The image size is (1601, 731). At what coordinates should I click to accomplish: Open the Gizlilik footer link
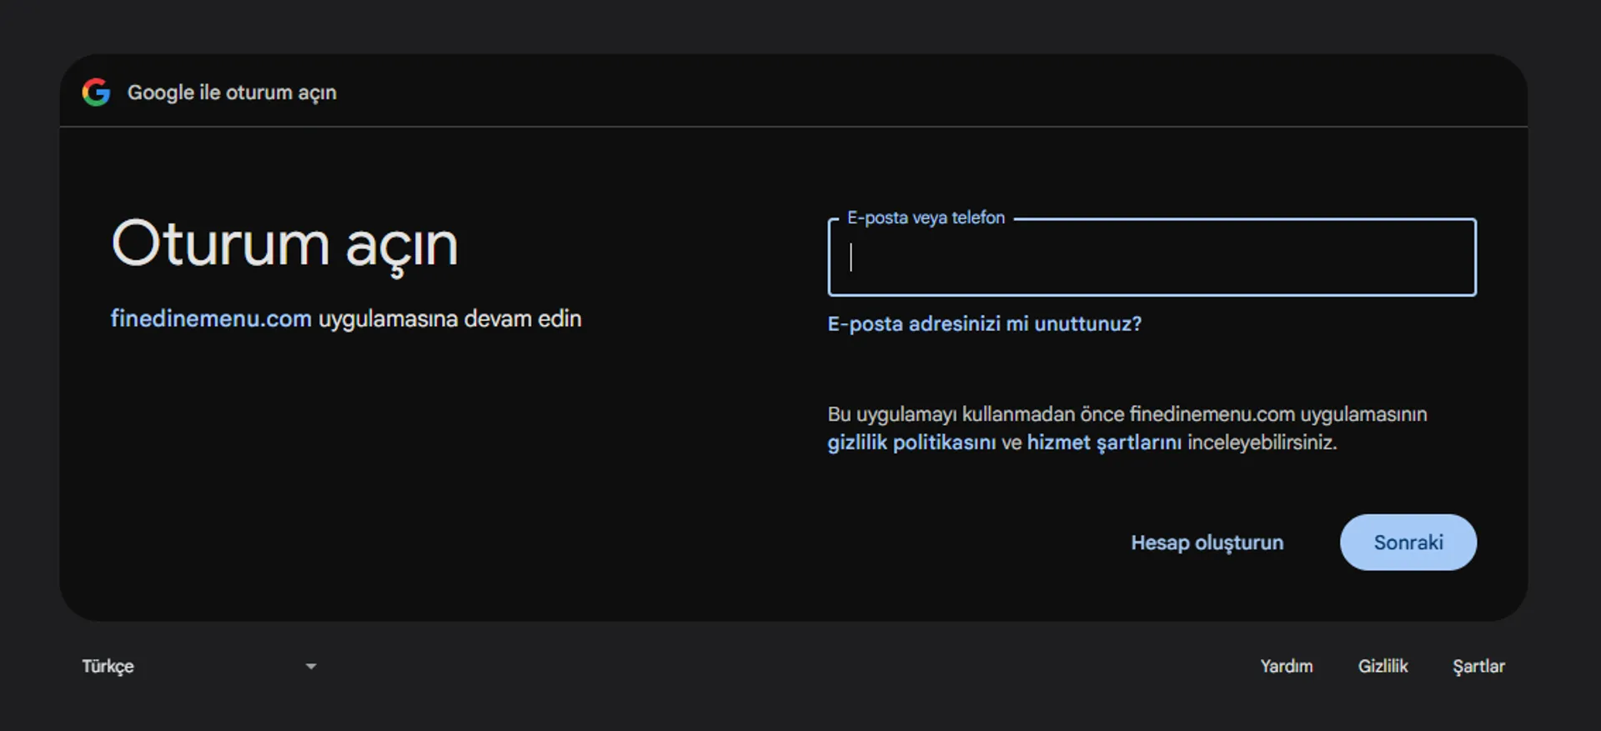click(1383, 666)
